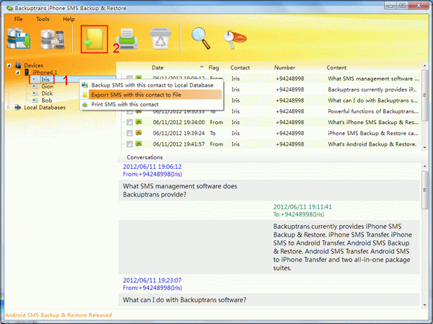Click the message bubble icon in 19:34:00 row
The height and width of the screenshot is (324, 433).
[139, 122]
